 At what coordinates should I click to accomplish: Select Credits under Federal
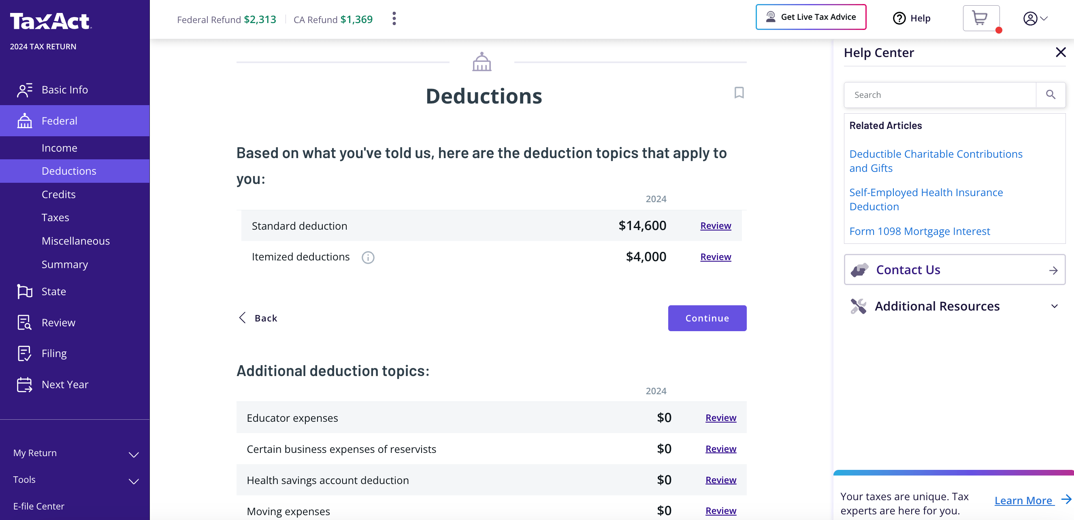tap(58, 194)
